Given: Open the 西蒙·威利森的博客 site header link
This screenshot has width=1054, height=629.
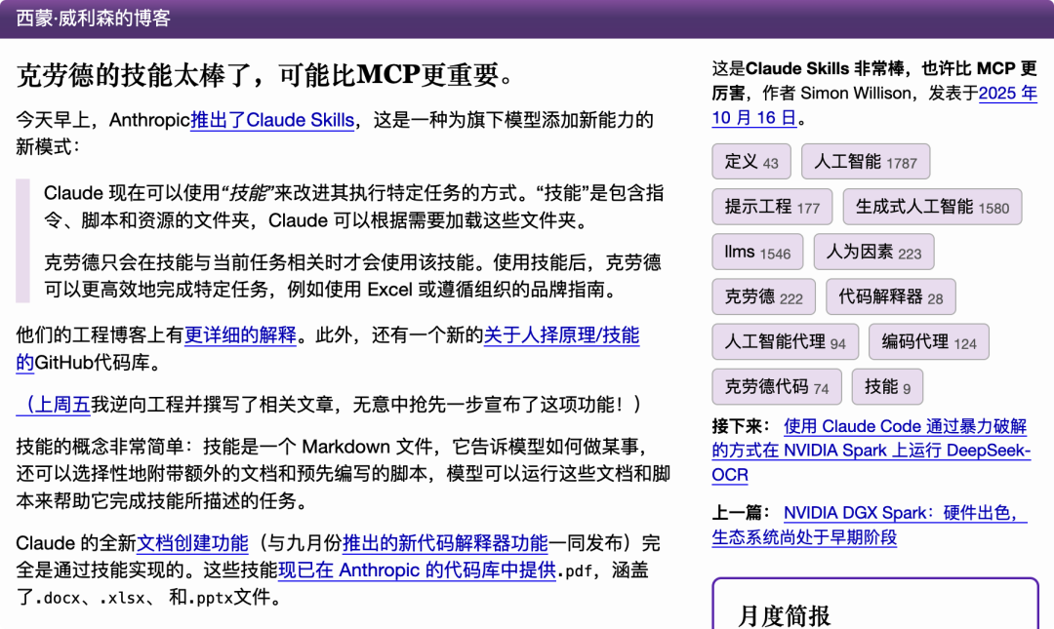Looking at the screenshot, I should click(x=94, y=19).
